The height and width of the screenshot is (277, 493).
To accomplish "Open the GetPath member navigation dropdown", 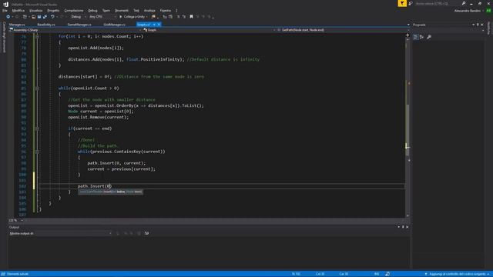I will 342,30.
